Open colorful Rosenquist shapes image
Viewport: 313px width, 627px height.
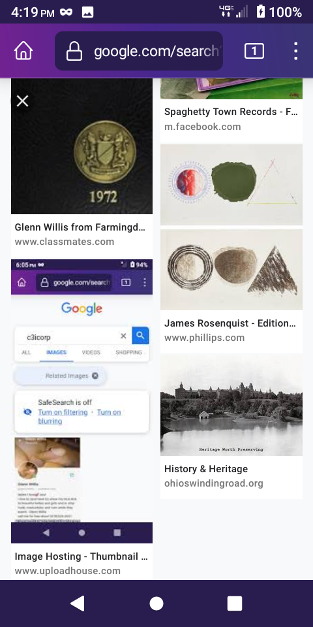tap(231, 184)
